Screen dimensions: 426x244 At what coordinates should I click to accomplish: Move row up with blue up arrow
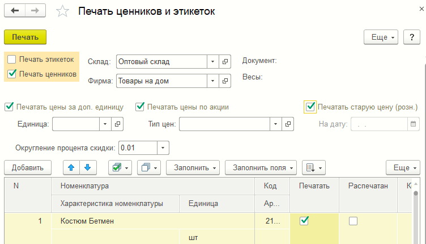71,167
